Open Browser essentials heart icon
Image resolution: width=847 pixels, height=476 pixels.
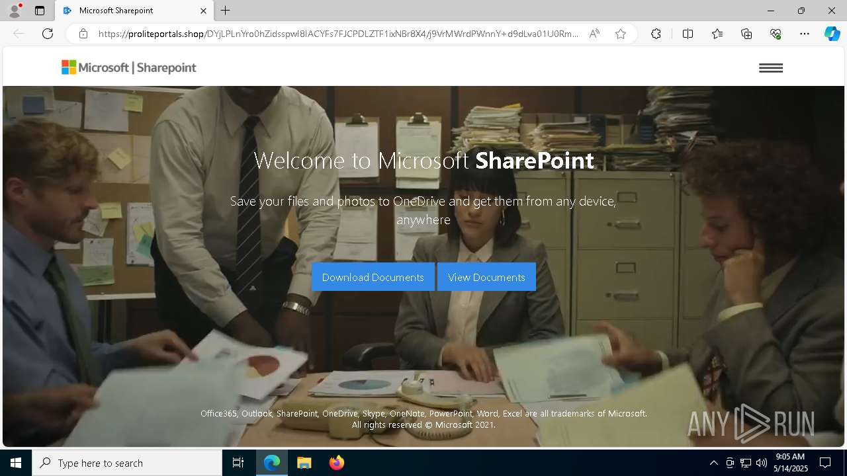click(776, 34)
